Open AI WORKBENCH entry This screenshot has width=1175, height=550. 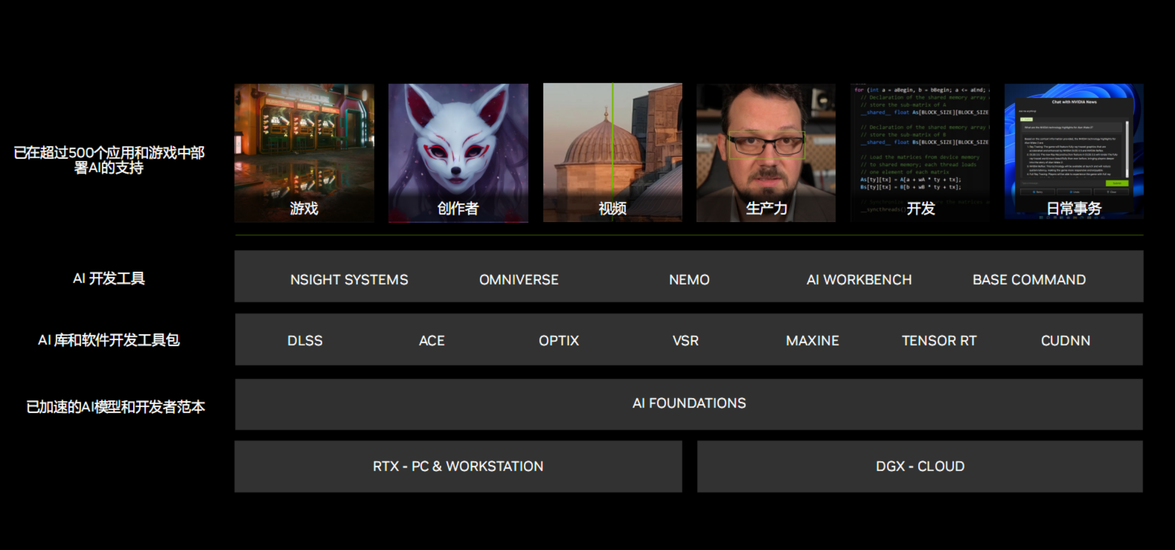859,279
